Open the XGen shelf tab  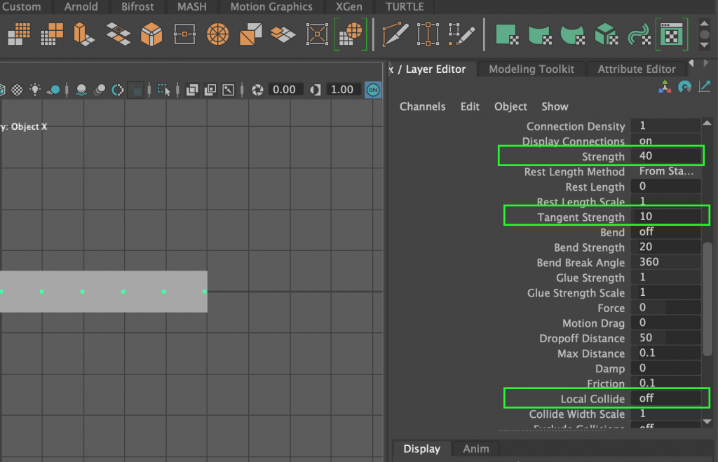[x=349, y=6]
